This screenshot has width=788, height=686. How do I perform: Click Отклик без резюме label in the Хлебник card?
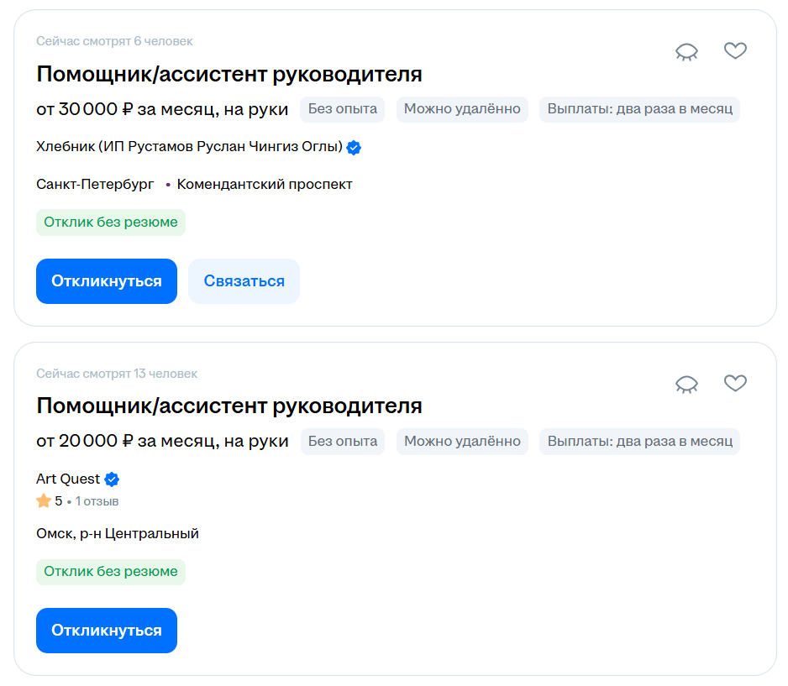tap(111, 223)
